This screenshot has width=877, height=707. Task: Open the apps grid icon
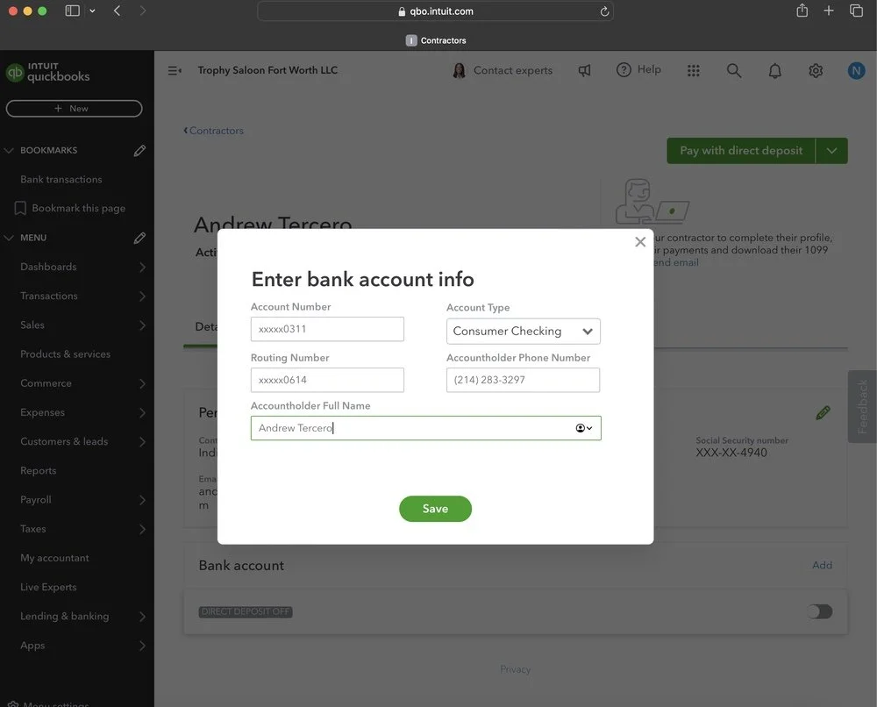(x=694, y=70)
